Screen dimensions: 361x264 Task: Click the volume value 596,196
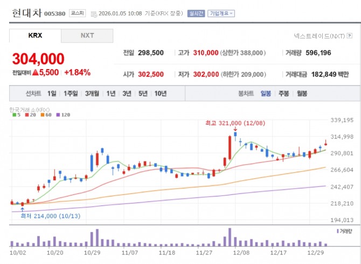(318, 53)
